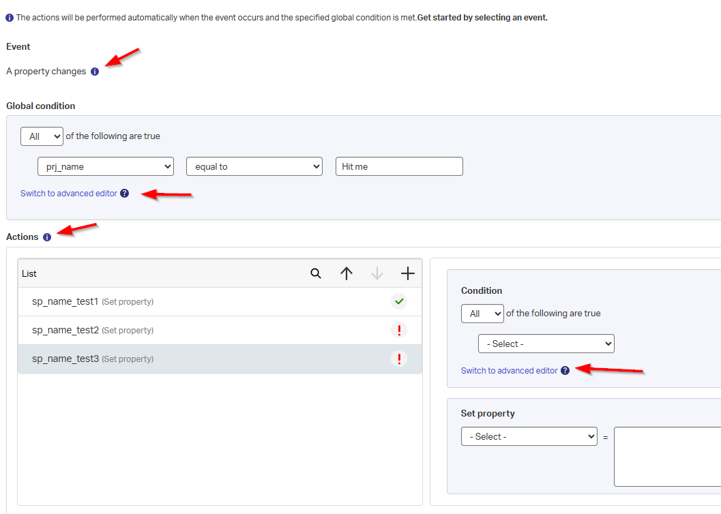Viewport: 721px width, 514px height.
Task: Add a new action with the plus icon
Action: pos(408,273)
